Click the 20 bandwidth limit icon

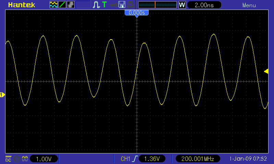pyautogui.click(x=16, y=159)
